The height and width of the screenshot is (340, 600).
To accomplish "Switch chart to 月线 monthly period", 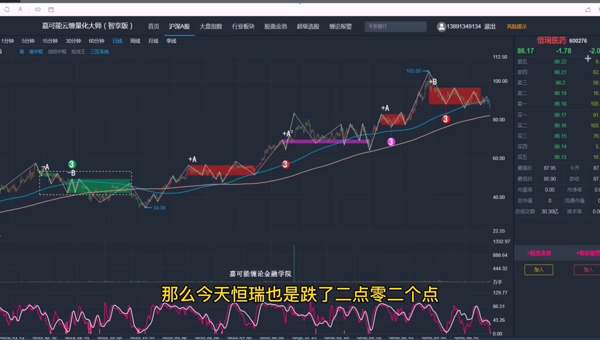I will click(x=153, y=41).
